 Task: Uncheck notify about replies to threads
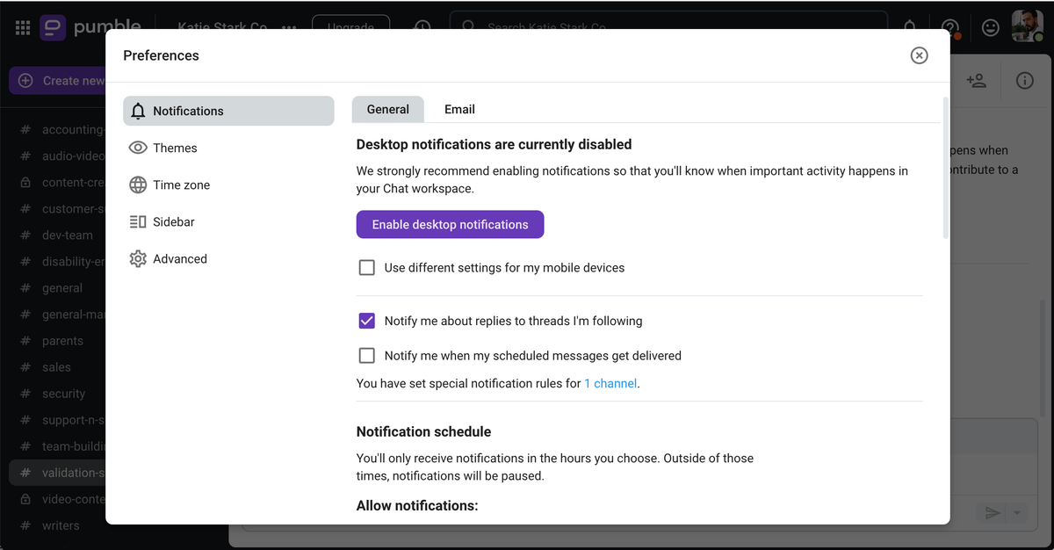point(367,321)
